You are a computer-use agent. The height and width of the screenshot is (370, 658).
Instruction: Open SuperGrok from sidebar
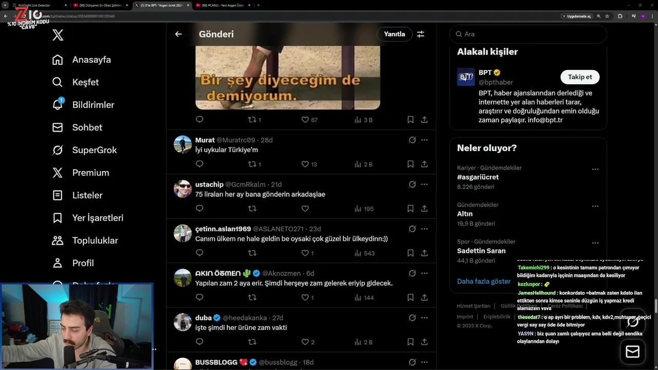coord(84,150)
